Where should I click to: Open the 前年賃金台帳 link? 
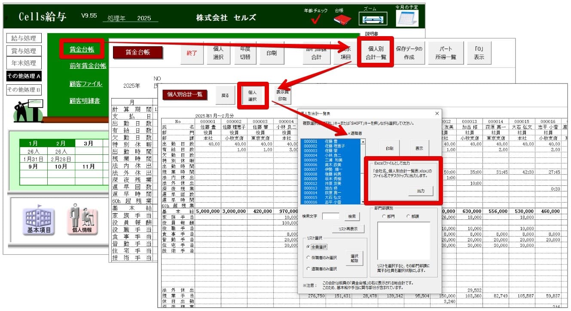point(88,66)
